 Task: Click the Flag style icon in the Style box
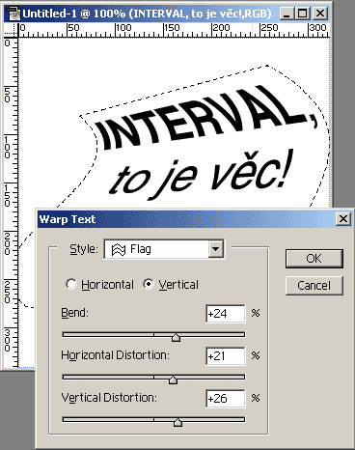[x=119, y=249]
